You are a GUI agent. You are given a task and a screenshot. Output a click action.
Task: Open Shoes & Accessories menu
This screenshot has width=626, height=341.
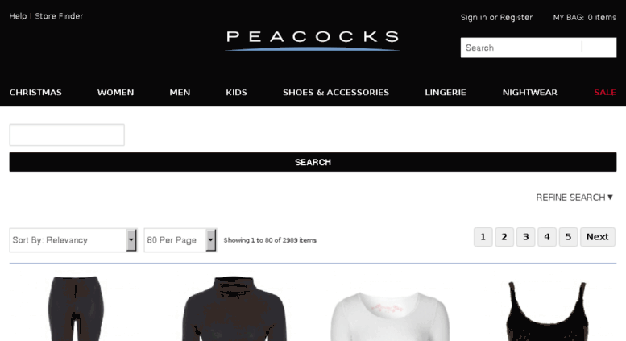pyautogui.click(x=336, y=92)
